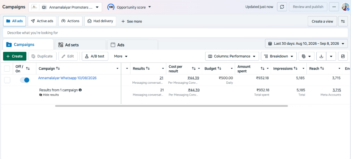351x159 pixels.
Task: Switch to the Ads tab
Action: [x=133, y=45]
